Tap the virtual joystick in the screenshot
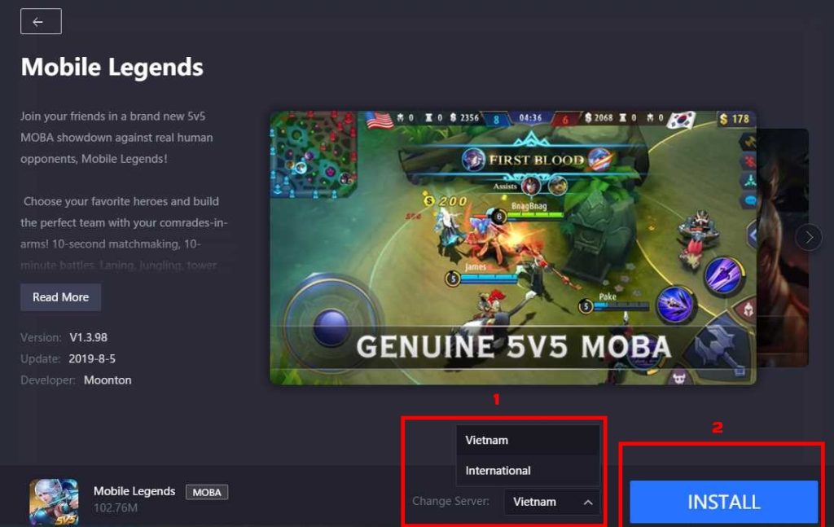 (332, 326)
